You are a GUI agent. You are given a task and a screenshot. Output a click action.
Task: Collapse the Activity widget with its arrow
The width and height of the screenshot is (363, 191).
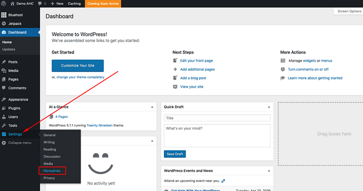pos(152,141)
